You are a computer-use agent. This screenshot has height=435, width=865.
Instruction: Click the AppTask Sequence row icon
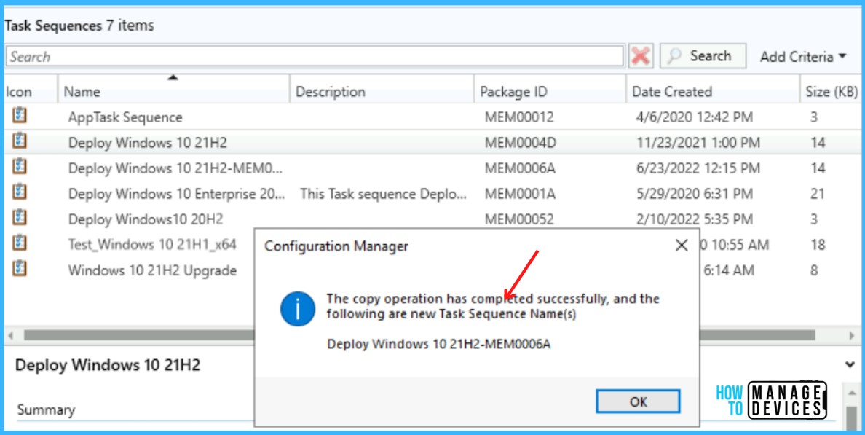[x=20, y=115]
